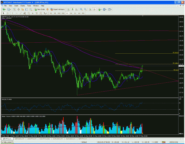Expand the New Chart dropdown arrow
The height and width of the screenshot is (144, 185).
coord(5,9)
